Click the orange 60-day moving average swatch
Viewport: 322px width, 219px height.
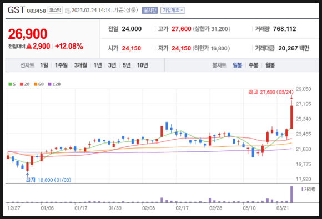[36, 84]
